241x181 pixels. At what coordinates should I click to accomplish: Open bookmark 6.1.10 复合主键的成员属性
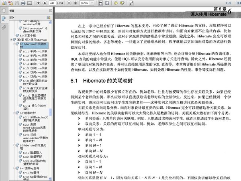click(35, 98)
